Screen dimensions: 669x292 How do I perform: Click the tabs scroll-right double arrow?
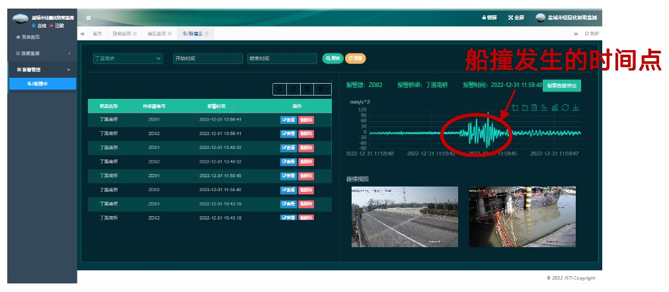[576, 34]
